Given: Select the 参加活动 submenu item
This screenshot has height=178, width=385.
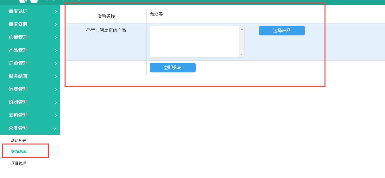Looking at the screenshot, I should pyautogui.click(x=19, y=152).
